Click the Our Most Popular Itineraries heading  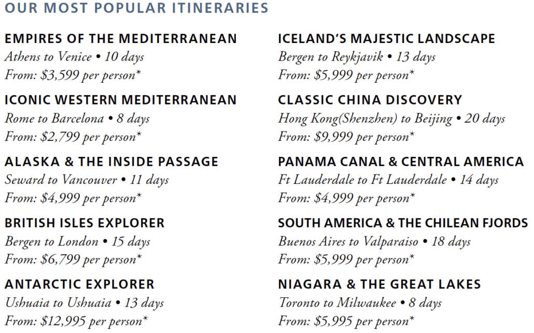coord(136,8)
